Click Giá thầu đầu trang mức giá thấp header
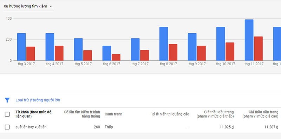Viewport: 281px width, 139px height. pos(215,114)
